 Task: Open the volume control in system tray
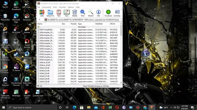coord(175,107)
